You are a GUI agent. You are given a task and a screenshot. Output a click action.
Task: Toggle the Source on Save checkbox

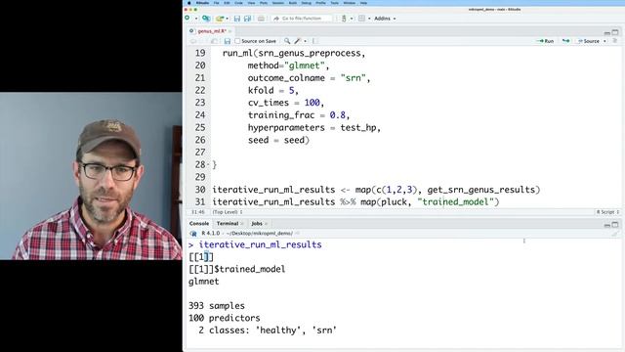[x=237, y=41]
